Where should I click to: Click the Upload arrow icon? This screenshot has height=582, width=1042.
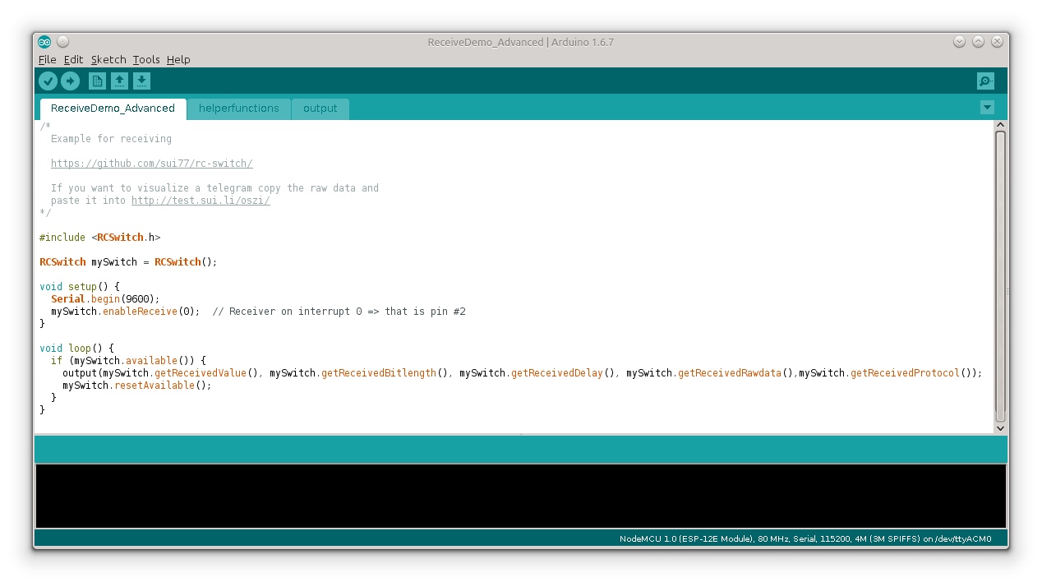point(71,81)
